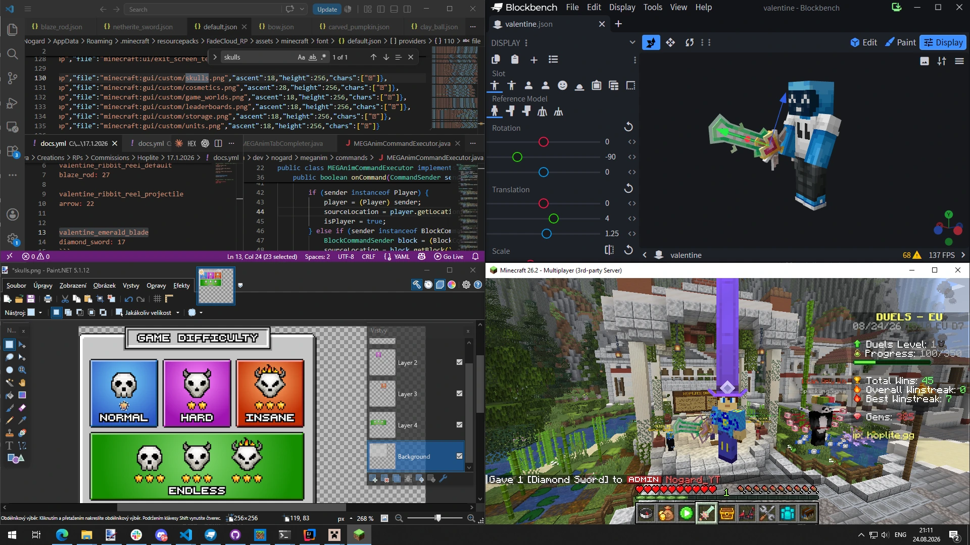
Task: Click the skulls search field in VS Code
Action: pyautogui.click(x=258, y=57)
